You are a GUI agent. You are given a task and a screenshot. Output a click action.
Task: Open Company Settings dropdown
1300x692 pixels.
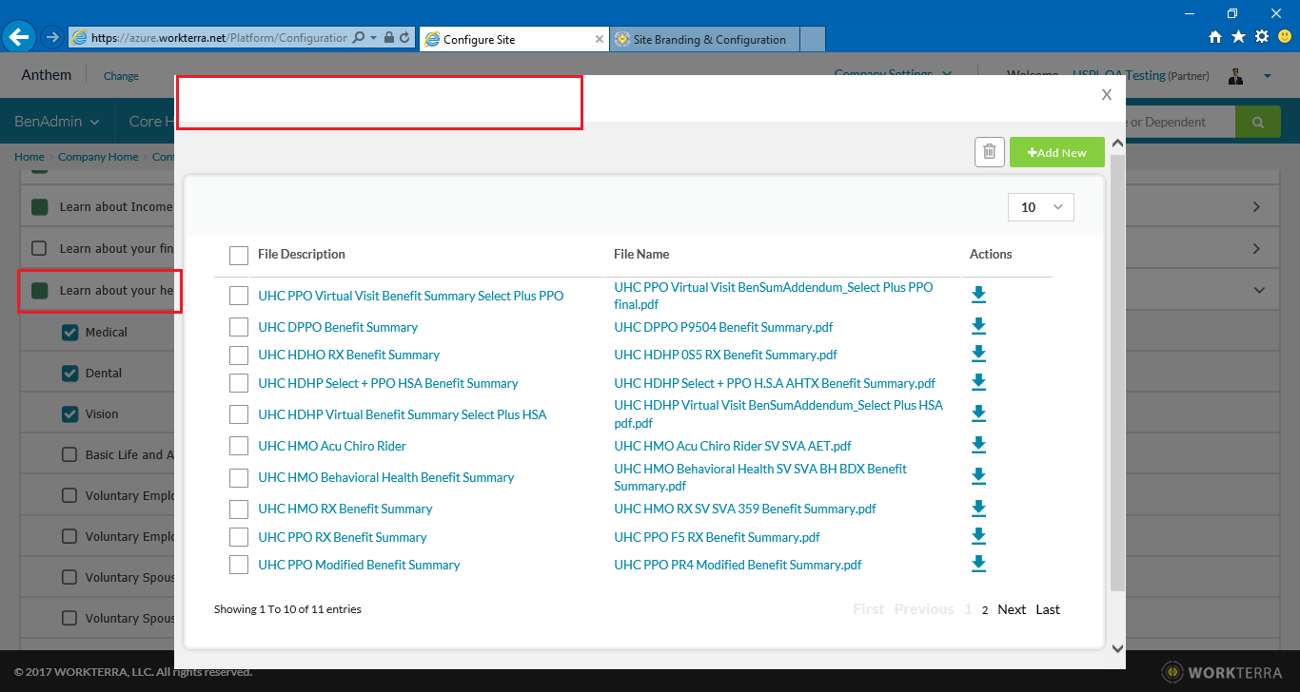click(x=893, y=73)
